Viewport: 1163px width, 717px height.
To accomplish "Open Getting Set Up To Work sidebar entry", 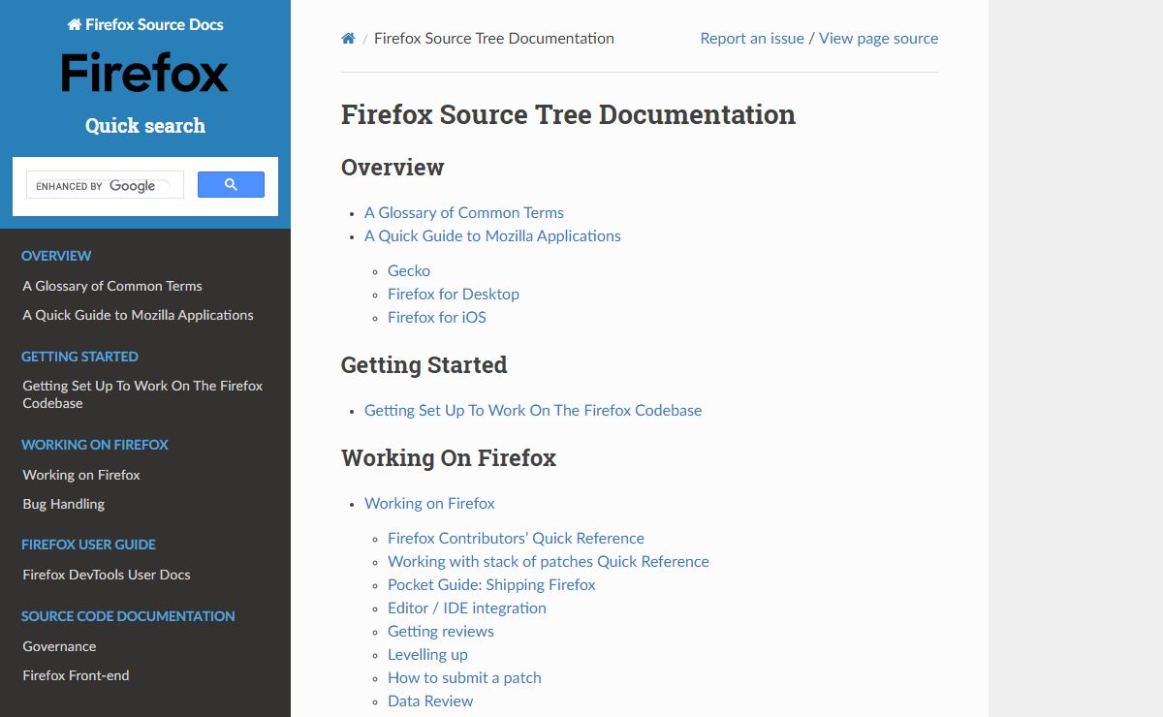I will [142, 394].
